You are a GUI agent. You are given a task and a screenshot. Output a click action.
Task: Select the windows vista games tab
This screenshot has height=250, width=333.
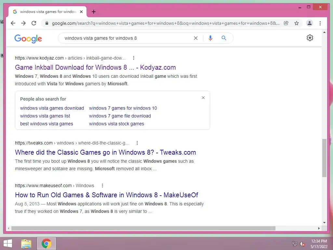47,12
